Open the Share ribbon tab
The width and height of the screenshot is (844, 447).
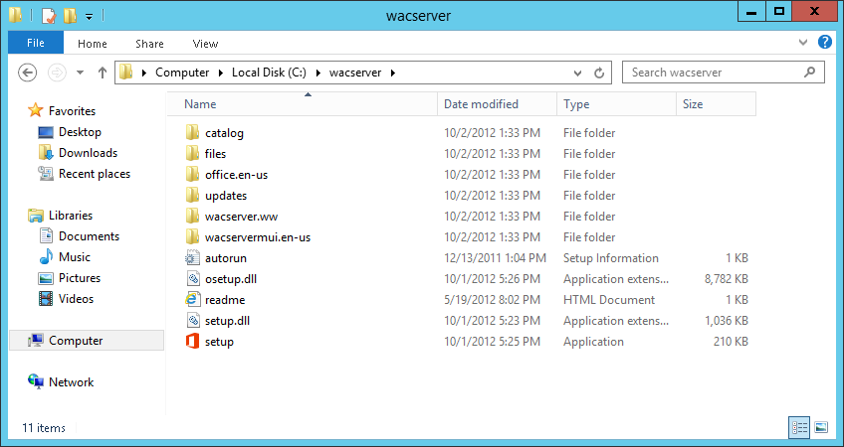[x=149, y=44]
